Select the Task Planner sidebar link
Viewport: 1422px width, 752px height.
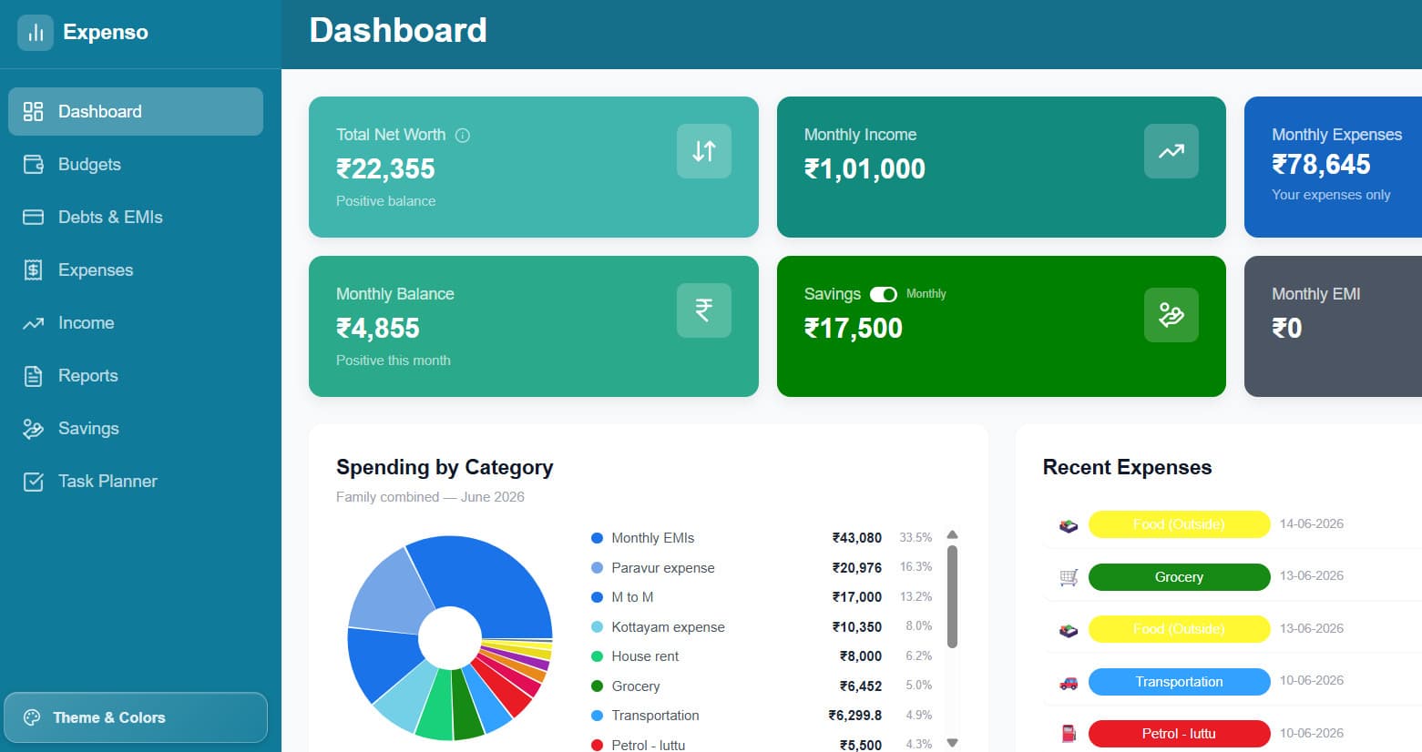tap(136, 481)
